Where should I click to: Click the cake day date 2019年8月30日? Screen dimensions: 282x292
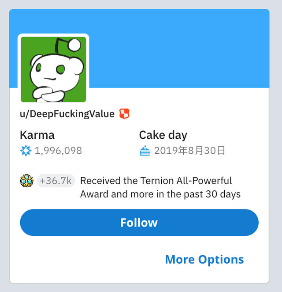(189, 151)
